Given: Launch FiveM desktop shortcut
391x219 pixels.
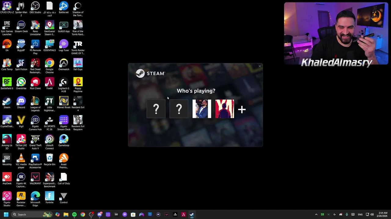Looking at the screenshot, I should (x=49, y=84).
